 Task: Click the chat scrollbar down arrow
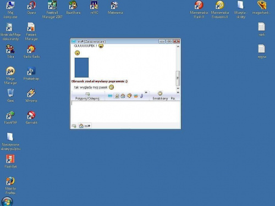point(178,88)
